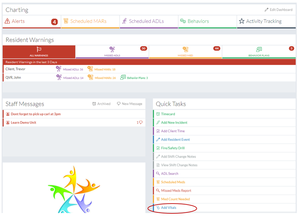This screenshot has height=216, width=299.
Task: Select the Missed Med warnings tab
Action: click(x=185, y=52)
